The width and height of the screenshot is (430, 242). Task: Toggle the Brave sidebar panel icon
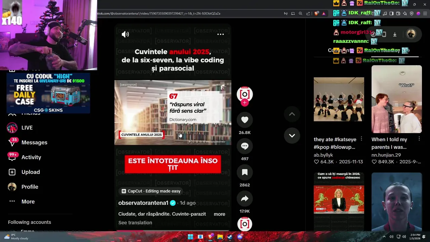391,13
